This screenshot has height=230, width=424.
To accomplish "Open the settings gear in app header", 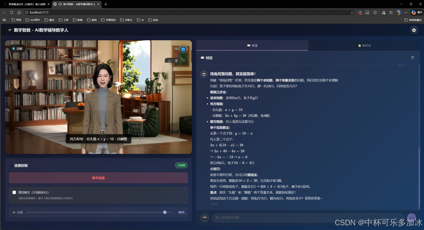I will point(414,30).
